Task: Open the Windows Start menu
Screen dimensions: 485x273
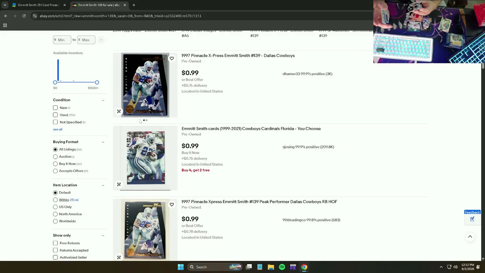Action: (x=181, y=267)
